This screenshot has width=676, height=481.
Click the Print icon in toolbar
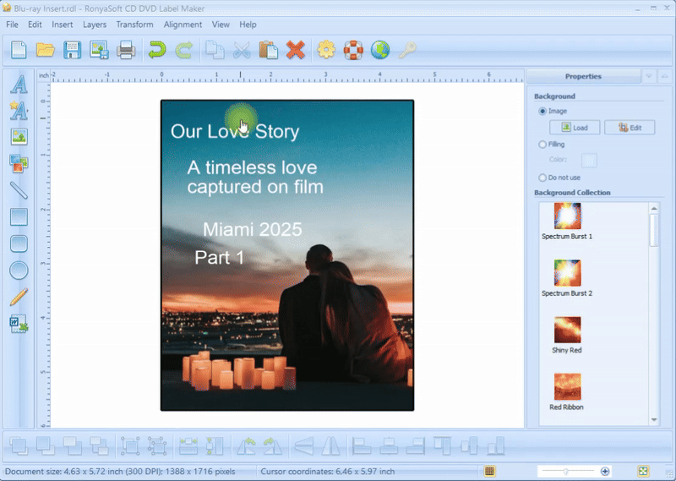[x=127, y=51]
